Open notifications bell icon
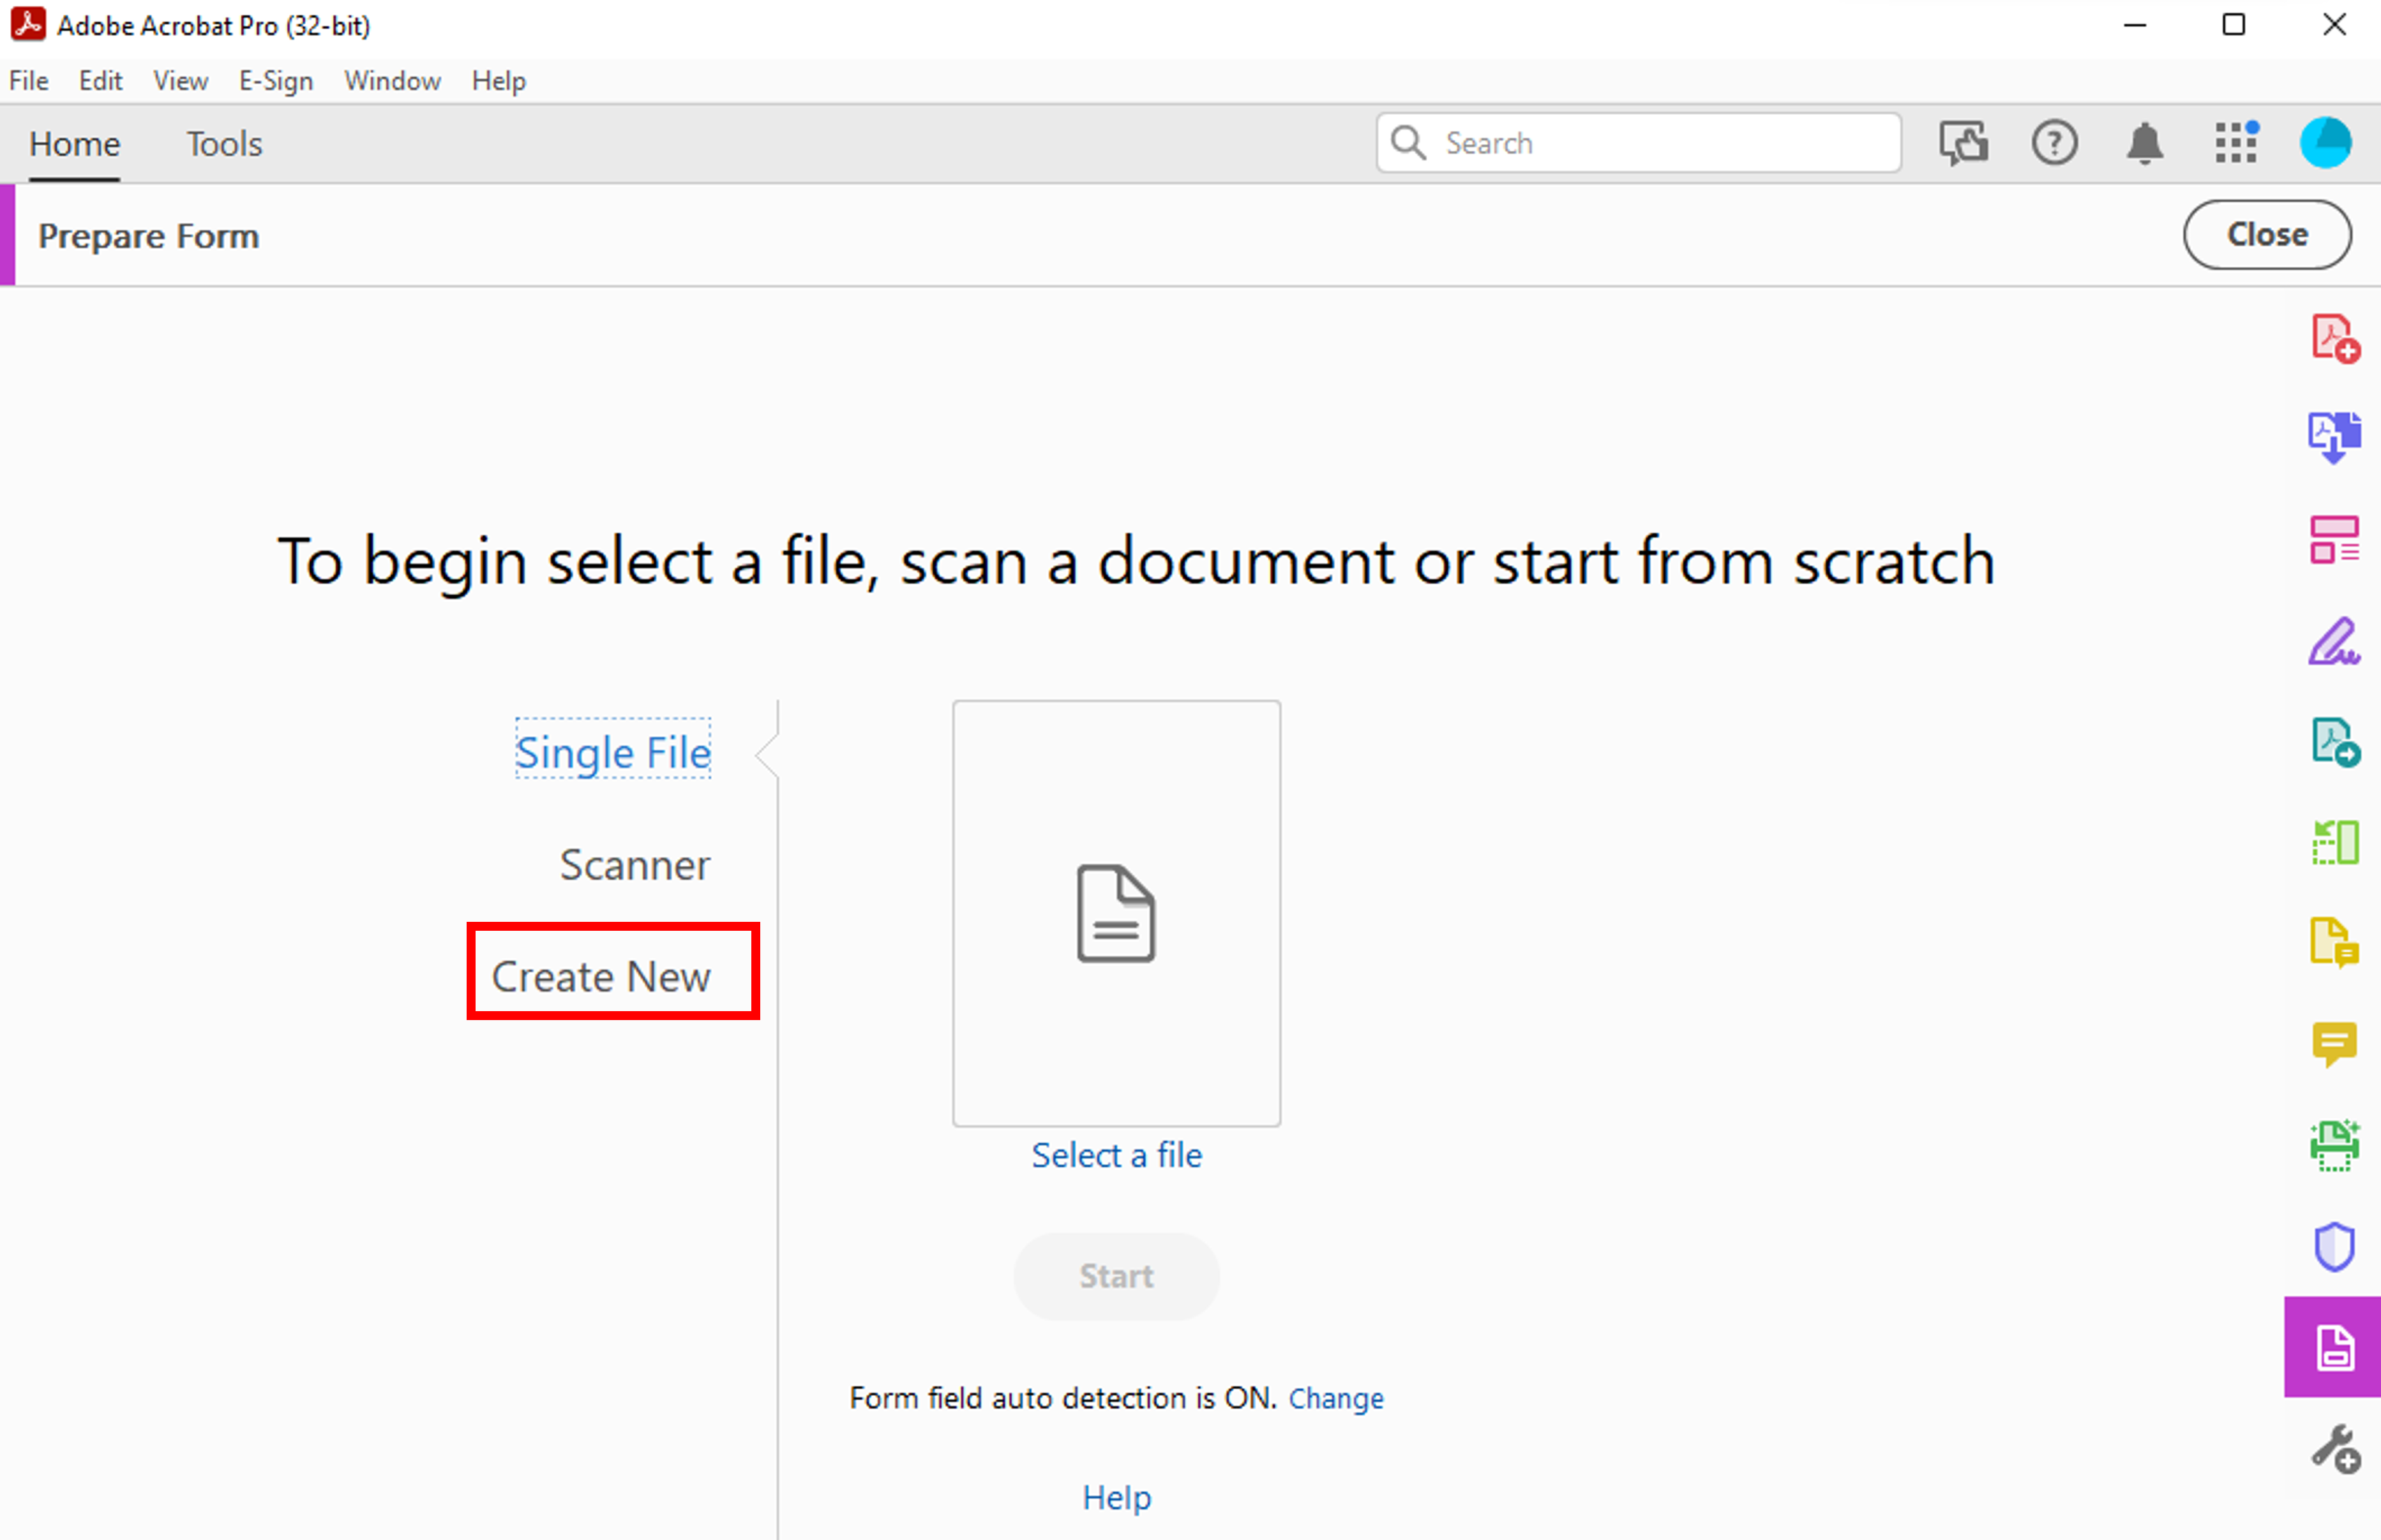This screenshot has width=2381, height=1540. click(2145, 143)
